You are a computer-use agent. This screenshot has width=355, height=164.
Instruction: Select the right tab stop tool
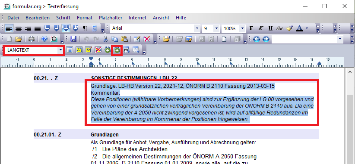57,28
